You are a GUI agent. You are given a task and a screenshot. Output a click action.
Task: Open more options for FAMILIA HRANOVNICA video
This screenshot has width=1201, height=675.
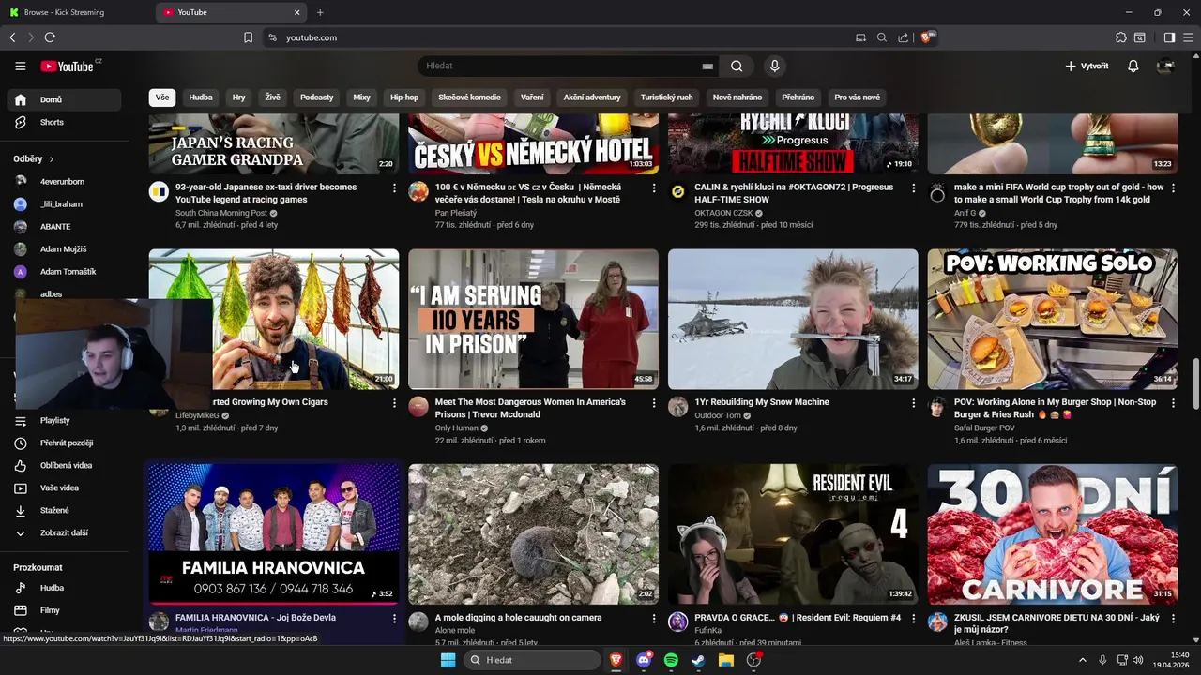click(x=394, y=619)
